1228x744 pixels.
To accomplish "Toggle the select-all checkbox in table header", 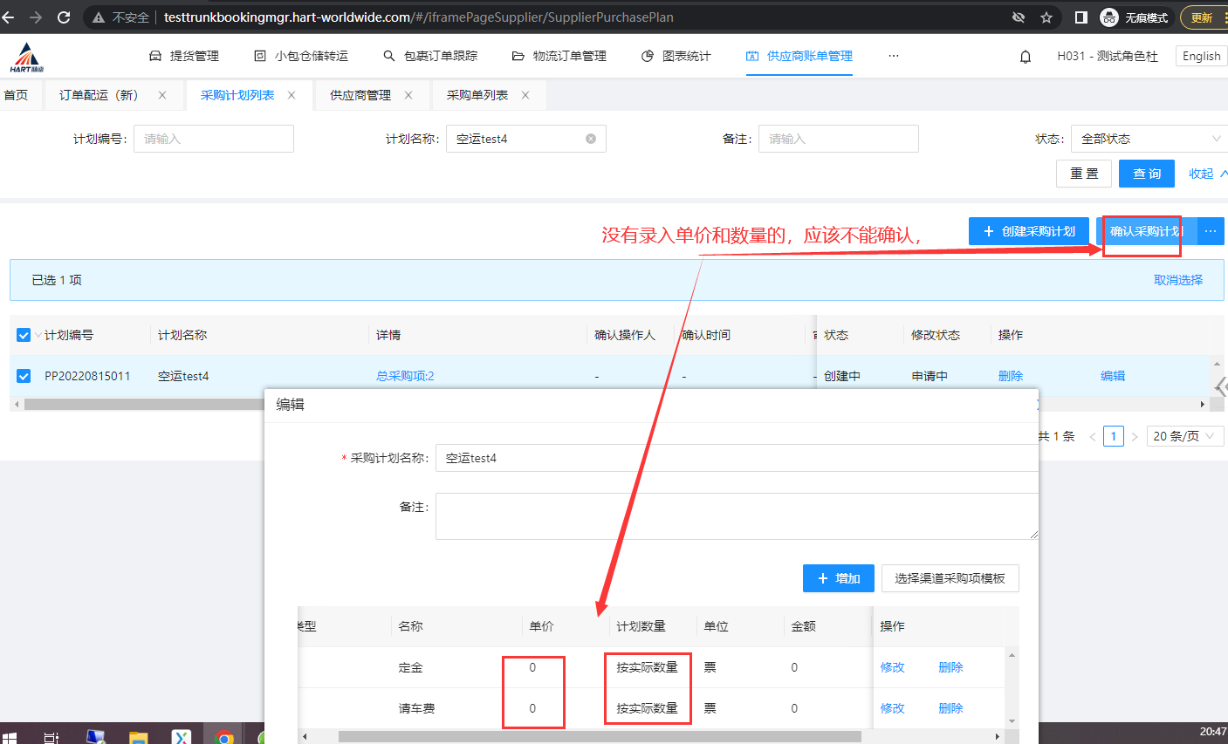I will click(24, 335).
